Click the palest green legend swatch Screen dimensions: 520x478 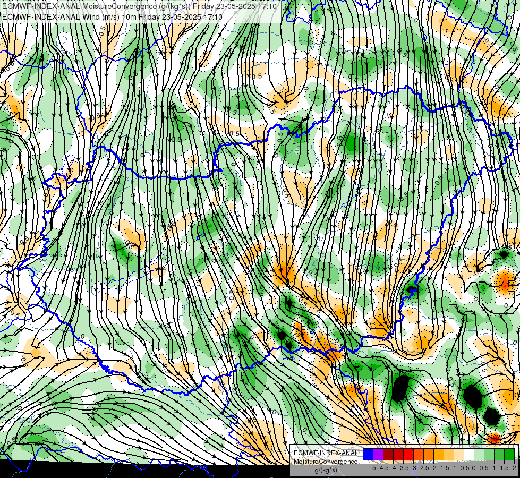[479, 455]
